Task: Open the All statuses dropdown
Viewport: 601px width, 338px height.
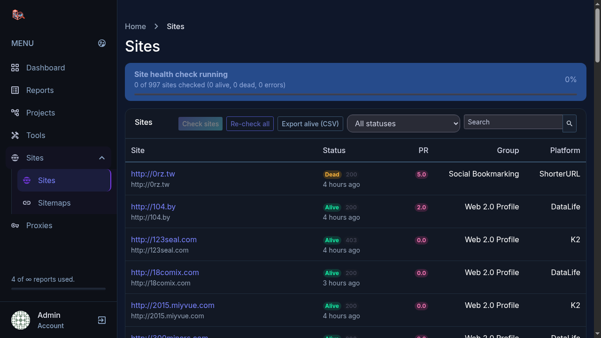Action: (x=403, y=123)
